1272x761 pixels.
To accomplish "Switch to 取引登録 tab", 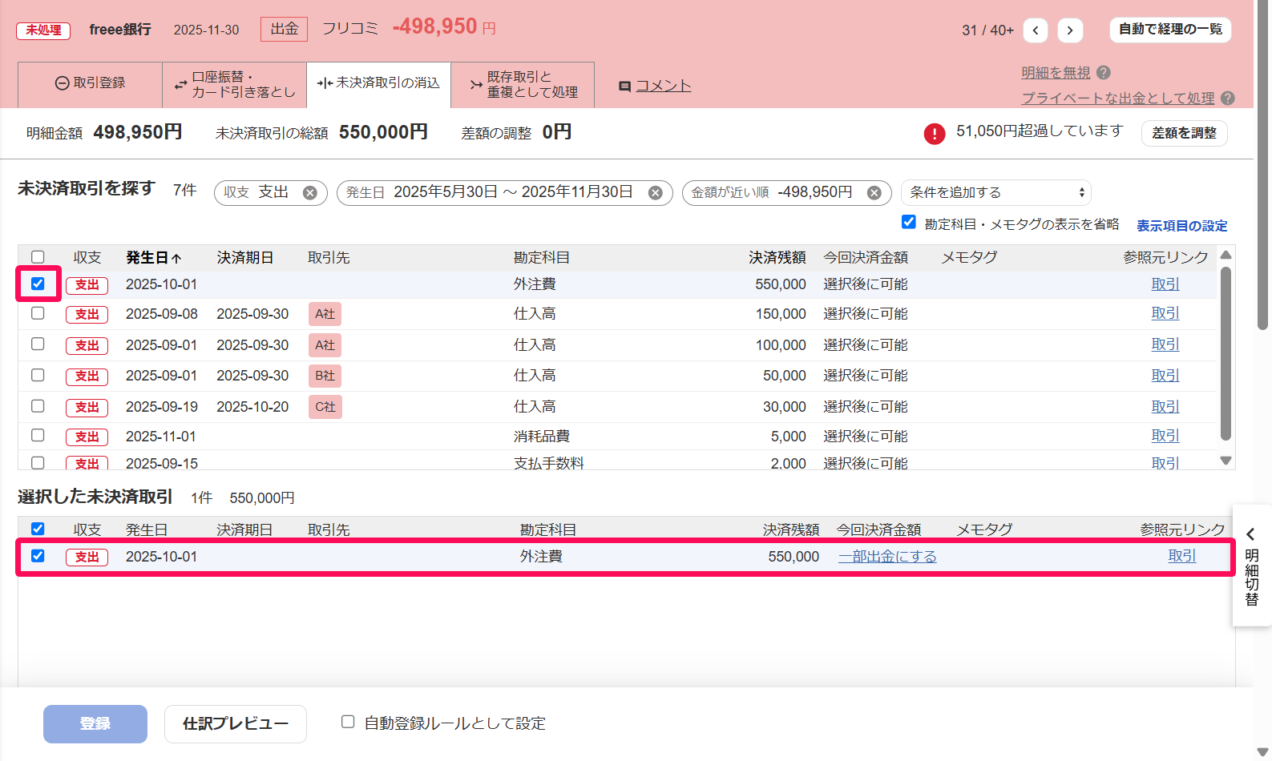I will click(x=90, y=83).
